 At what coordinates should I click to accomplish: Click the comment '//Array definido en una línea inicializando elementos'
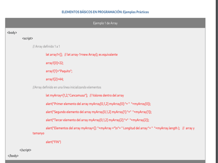pos(67,87)
